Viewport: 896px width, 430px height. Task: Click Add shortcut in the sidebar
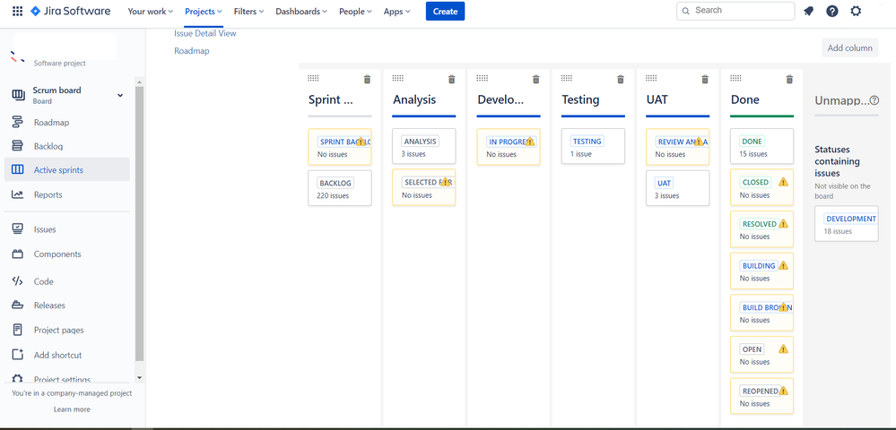[x=67, y=355]
